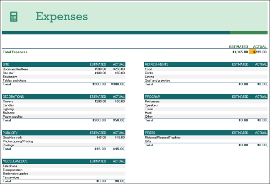This screenshot has height=184, width=270.
Task: Click the PRIZES table header
Action: click(x=206, y=133)
